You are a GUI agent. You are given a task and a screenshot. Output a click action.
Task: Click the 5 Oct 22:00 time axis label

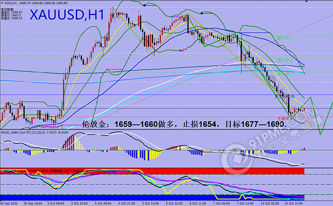(174, 203)
